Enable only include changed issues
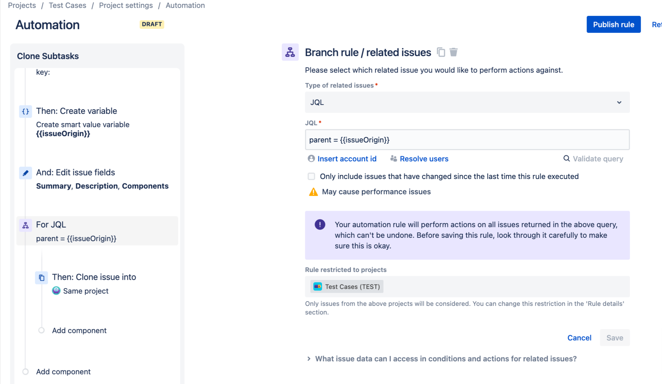662x384 pixels. click(x=311, y=176)
